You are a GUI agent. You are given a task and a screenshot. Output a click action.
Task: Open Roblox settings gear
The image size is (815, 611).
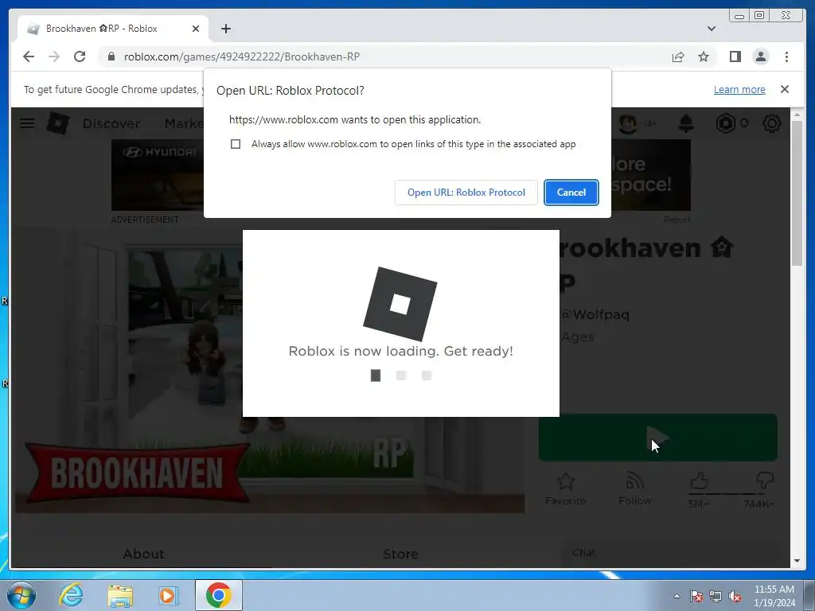pyautogui.click(x=771, y=123)
